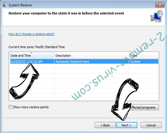Click the 'System Restore' window title text
The height and width of the screenshot is (133, 167).
20,5
